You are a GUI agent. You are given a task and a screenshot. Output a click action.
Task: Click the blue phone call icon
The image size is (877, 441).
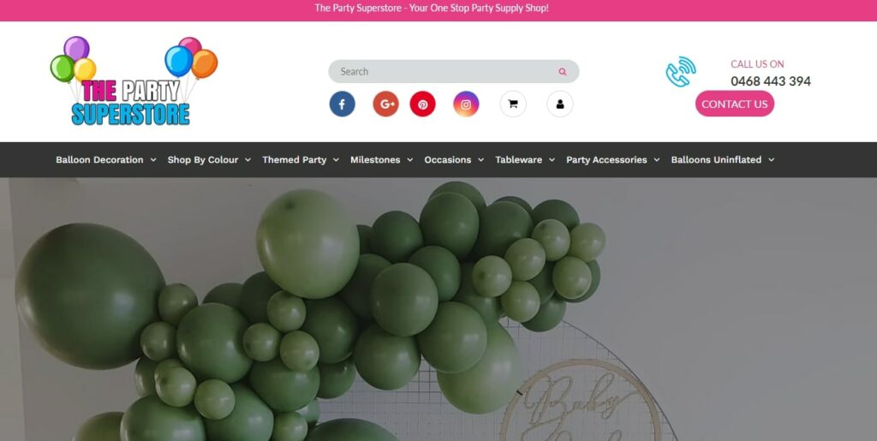[681, 72]
